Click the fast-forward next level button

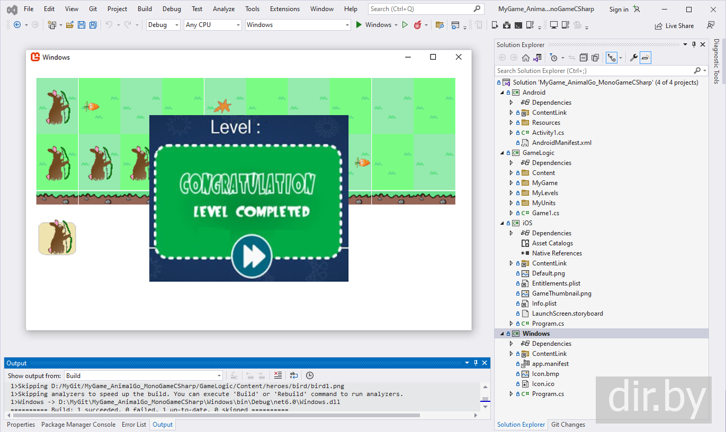252,257
